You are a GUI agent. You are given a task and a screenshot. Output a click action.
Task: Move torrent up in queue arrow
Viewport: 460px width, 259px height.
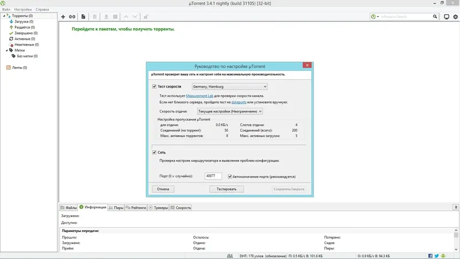(126, 17)
